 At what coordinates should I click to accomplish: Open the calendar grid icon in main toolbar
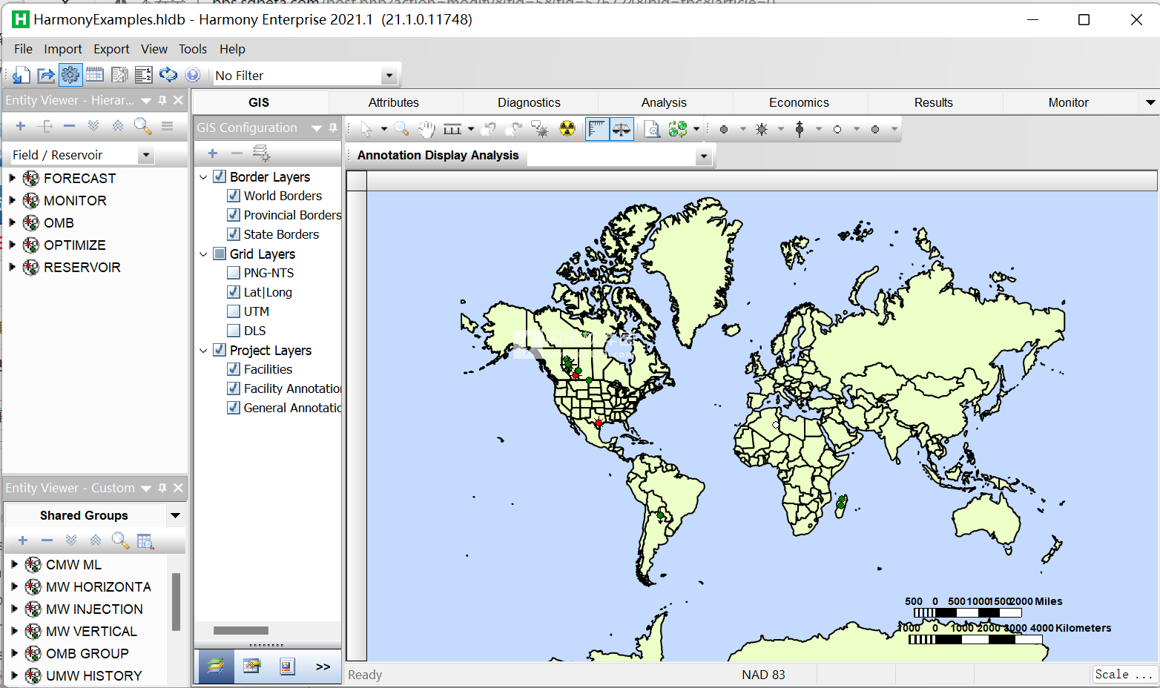[x=95, y=75]
